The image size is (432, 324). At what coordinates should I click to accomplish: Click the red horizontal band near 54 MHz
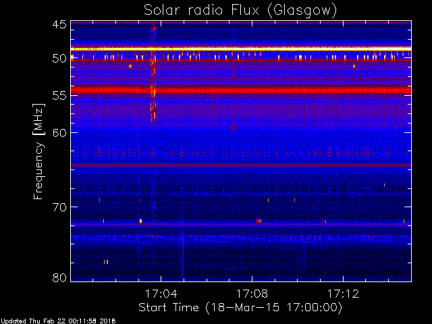[x=241, y=90]
